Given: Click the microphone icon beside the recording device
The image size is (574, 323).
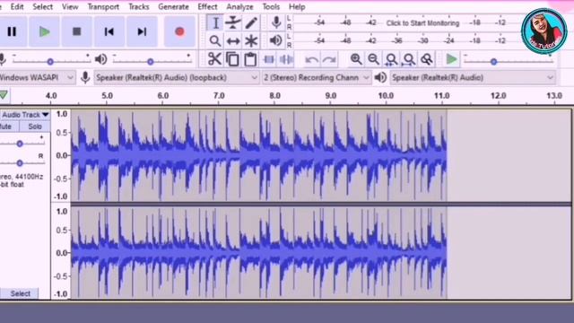Looking at the screenshot, I should pyautogui.click(x=85, y=78).
